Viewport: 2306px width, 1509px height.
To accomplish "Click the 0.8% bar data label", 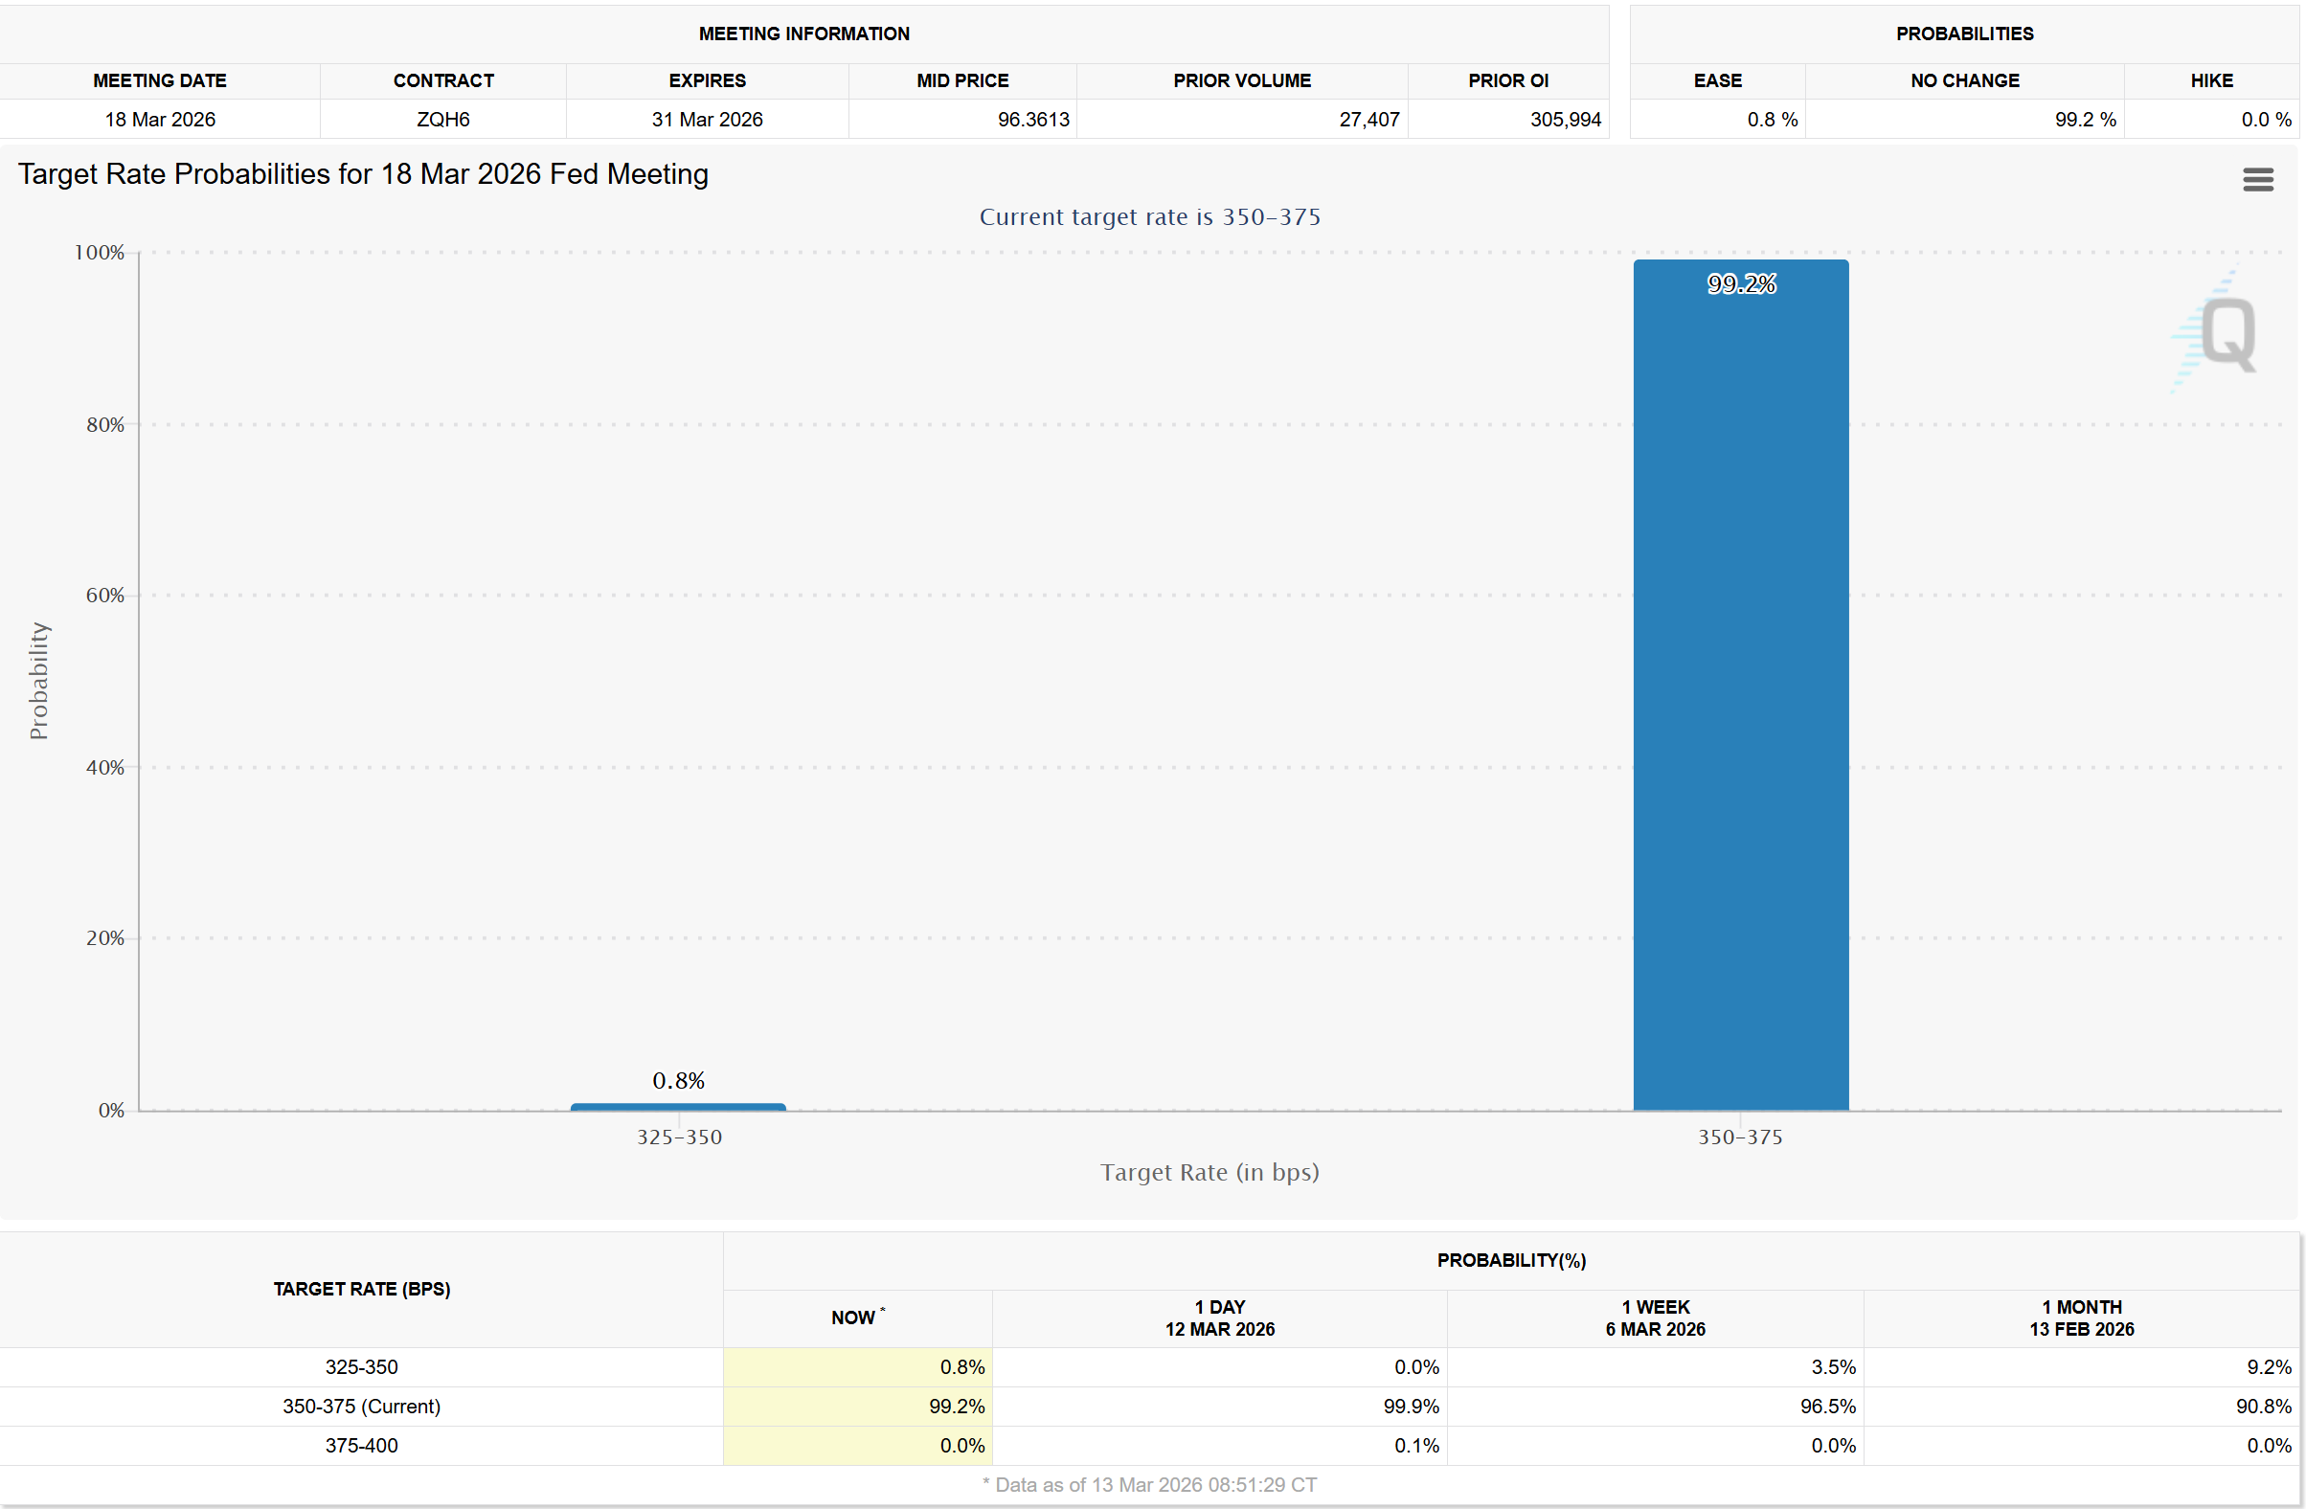I will tap(678, 1080).
